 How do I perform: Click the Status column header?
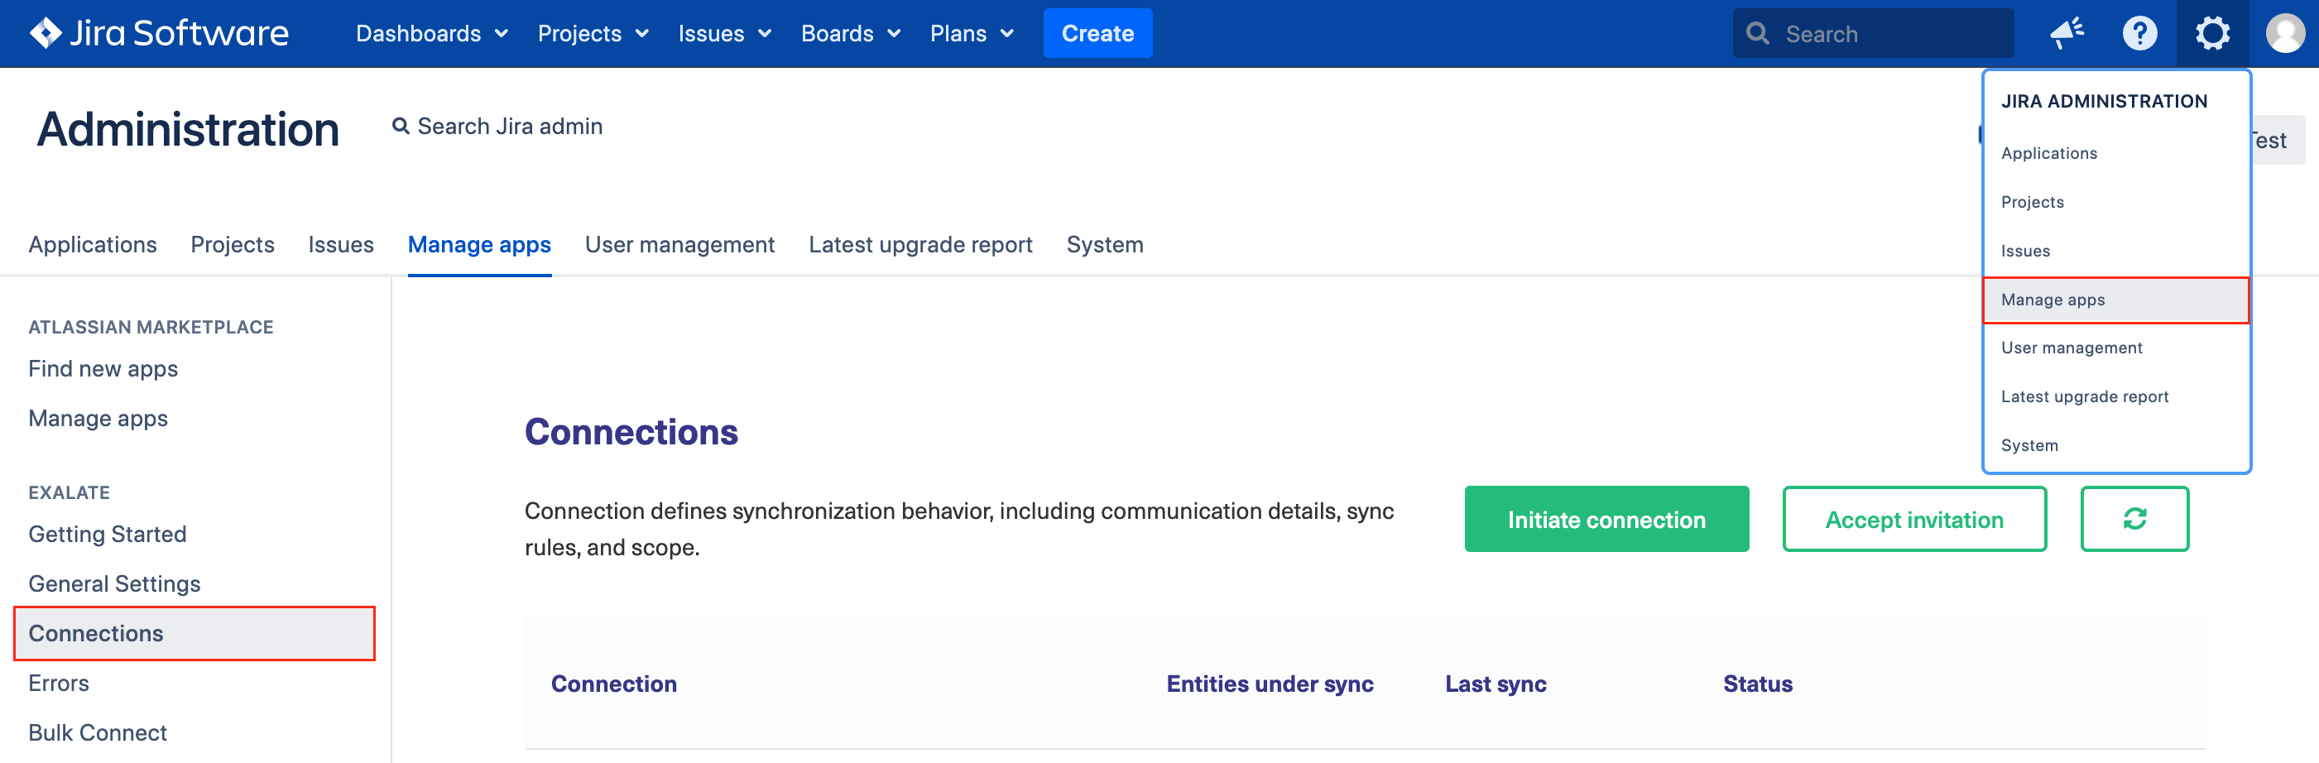click(1757, 684)
